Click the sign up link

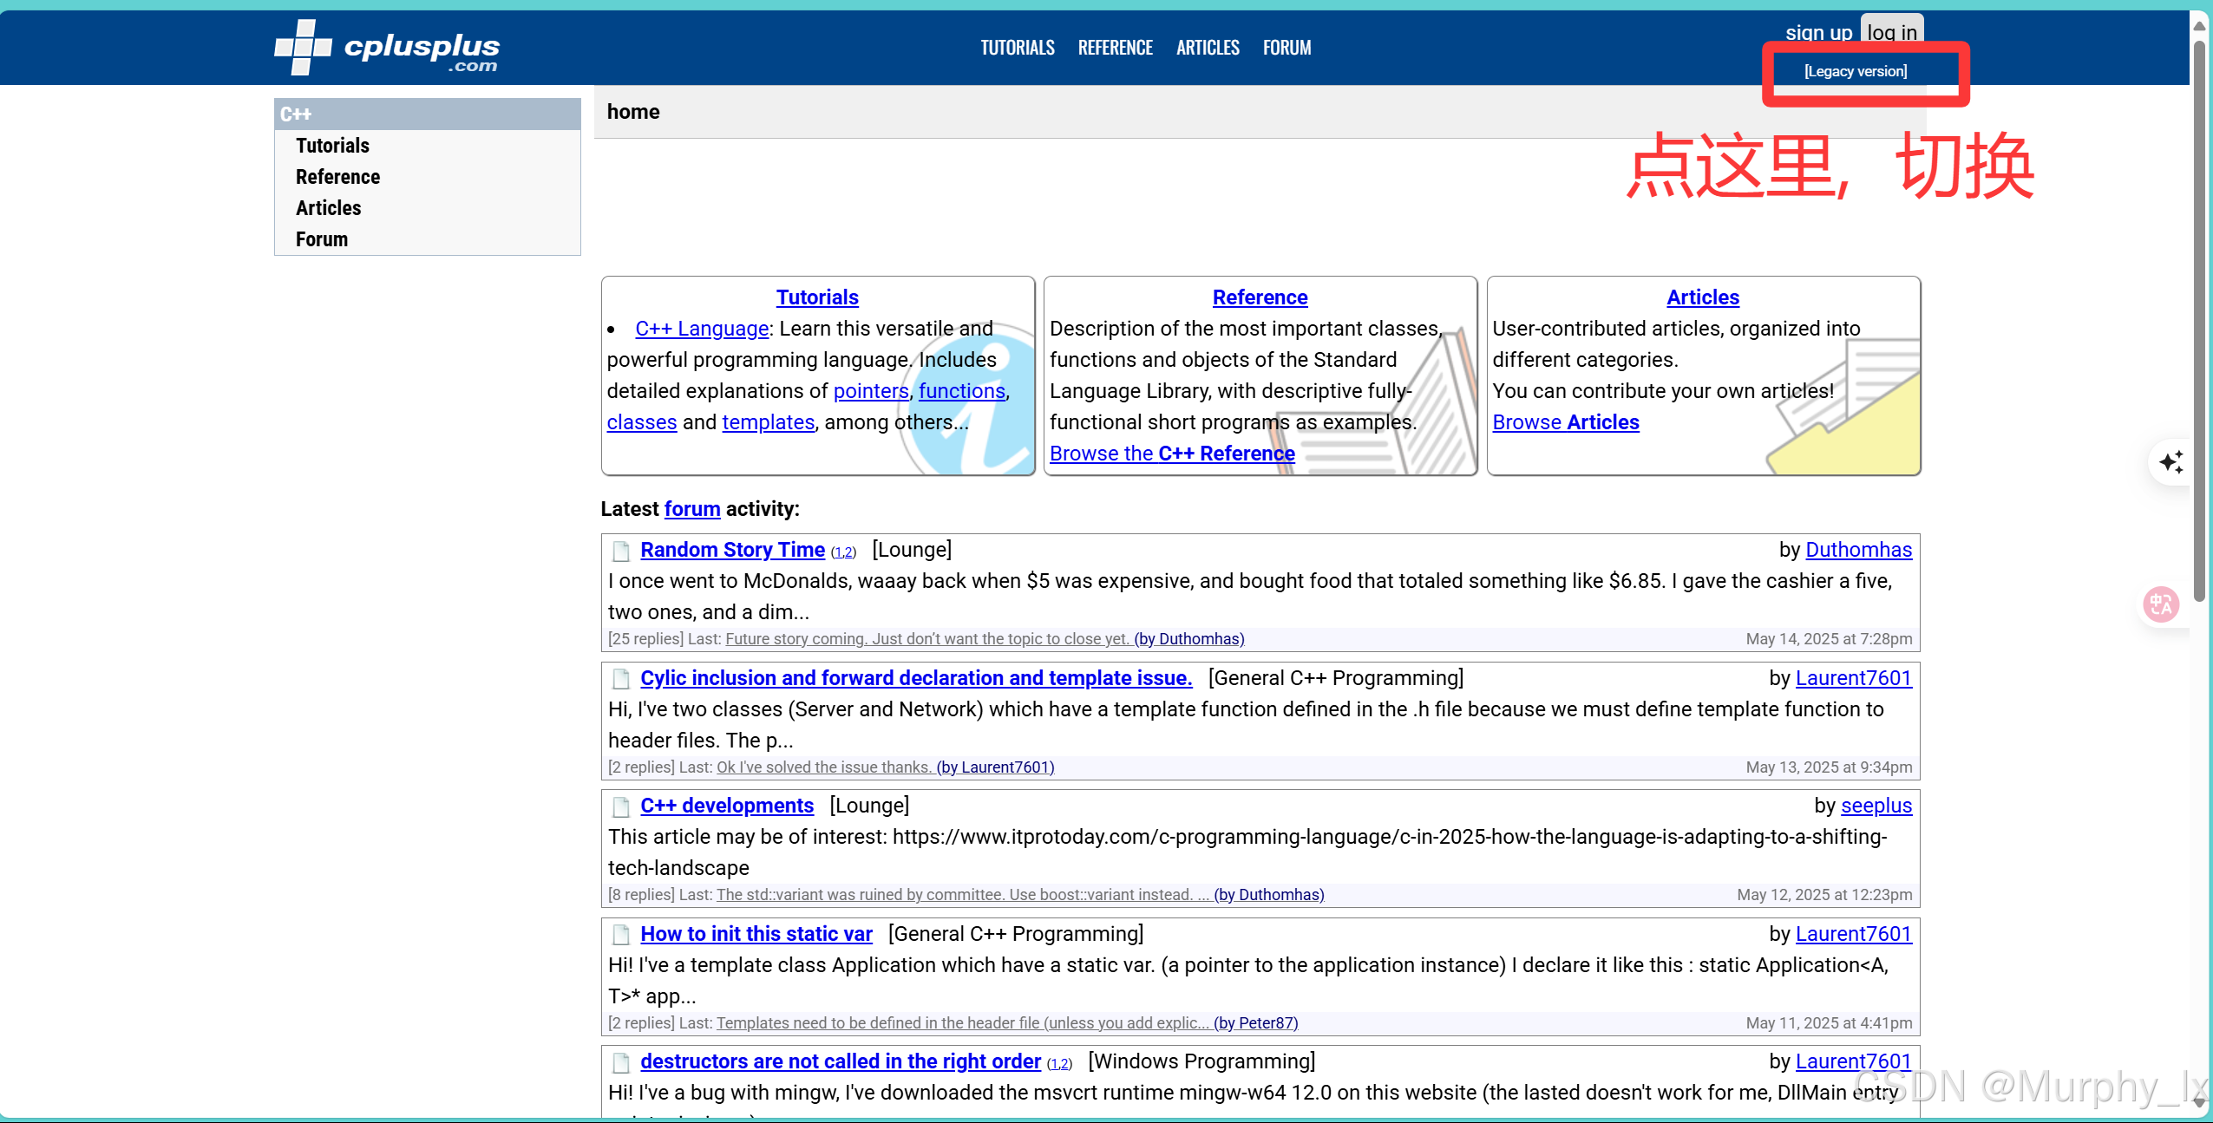click(1818, 32)
